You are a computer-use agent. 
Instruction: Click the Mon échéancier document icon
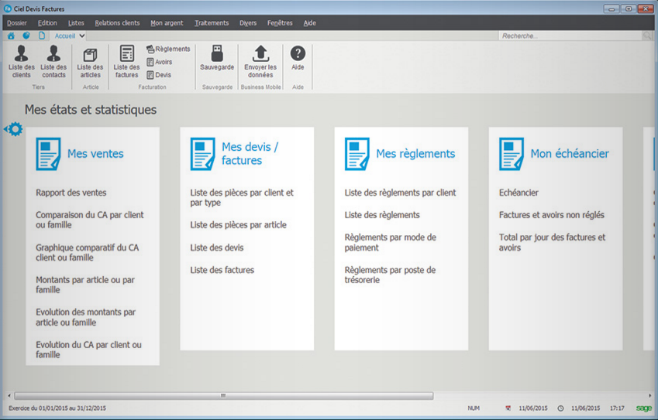click(511, 154)
